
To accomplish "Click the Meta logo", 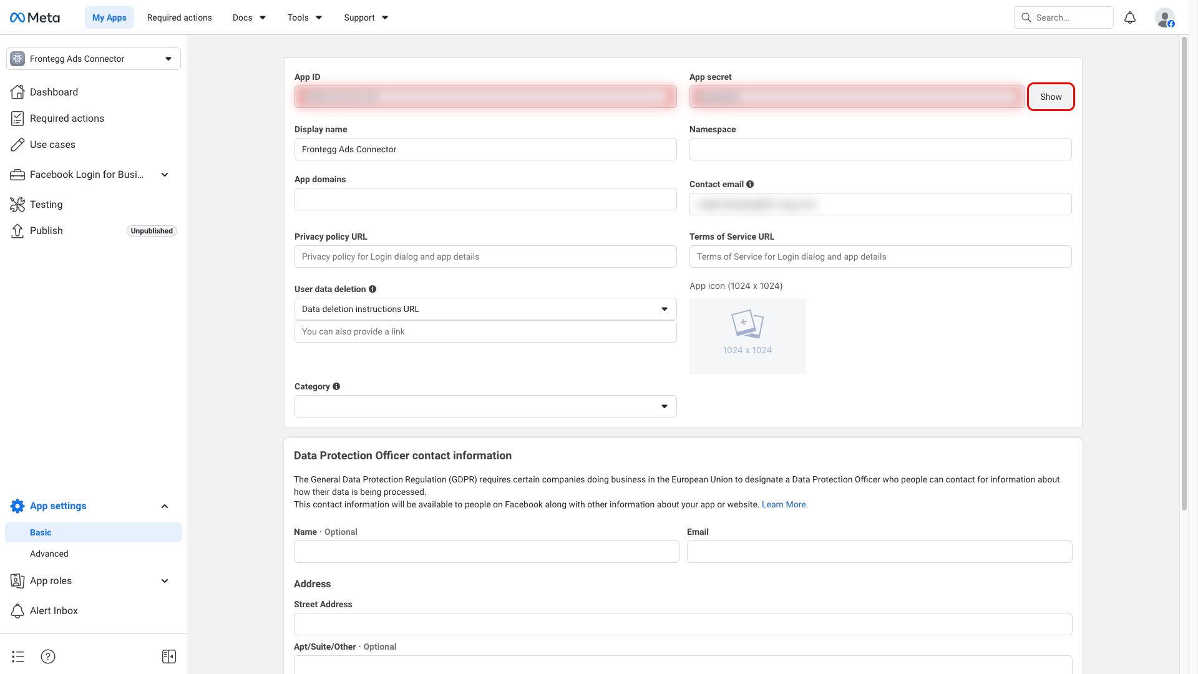I will tap(35, 17).
